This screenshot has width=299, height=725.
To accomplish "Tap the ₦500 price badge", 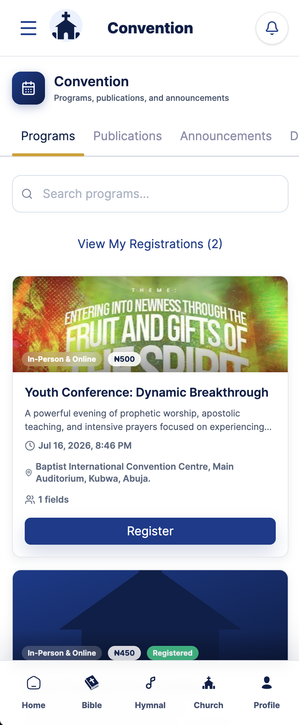I will [x=124, y=359].
